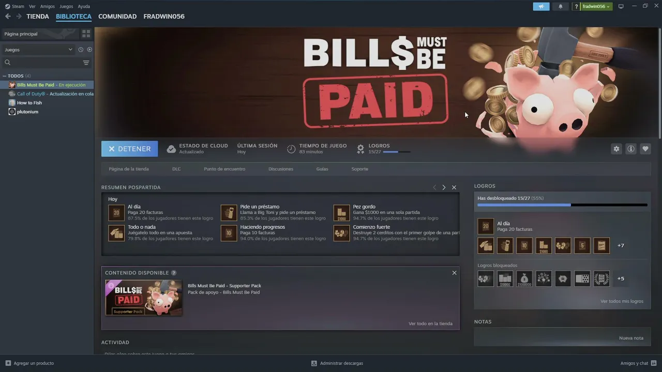Open the notifications bell
The width and height of the screenshot is (662, 372).
pos(561,6)
